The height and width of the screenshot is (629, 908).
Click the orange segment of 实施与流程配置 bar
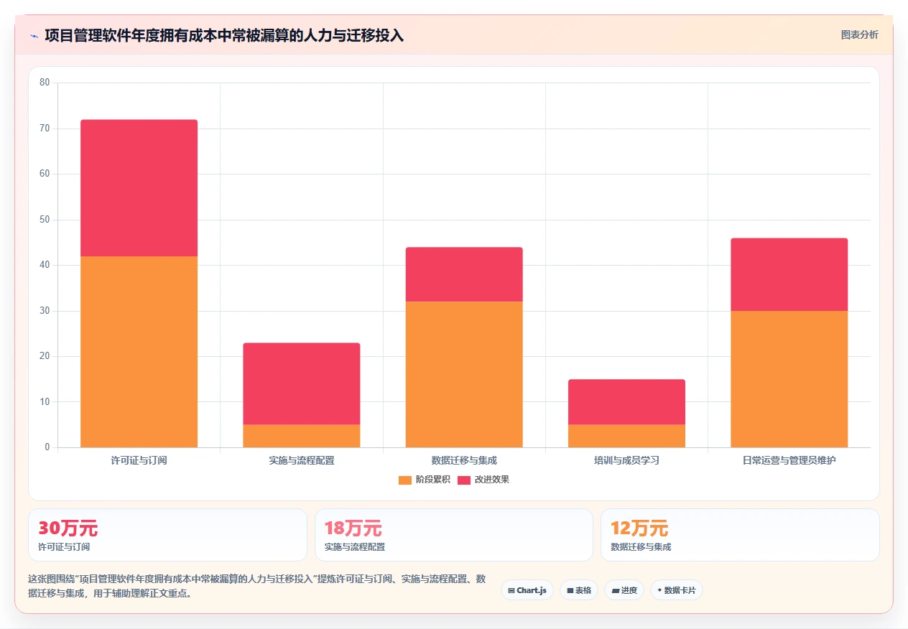[x=302, y=436]
